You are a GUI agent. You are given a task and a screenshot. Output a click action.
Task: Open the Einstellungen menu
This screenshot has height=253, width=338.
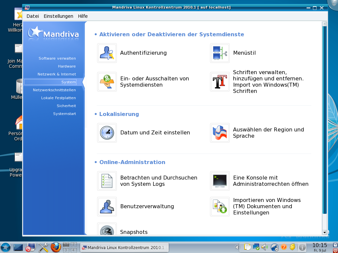click(x=58, y=16)
